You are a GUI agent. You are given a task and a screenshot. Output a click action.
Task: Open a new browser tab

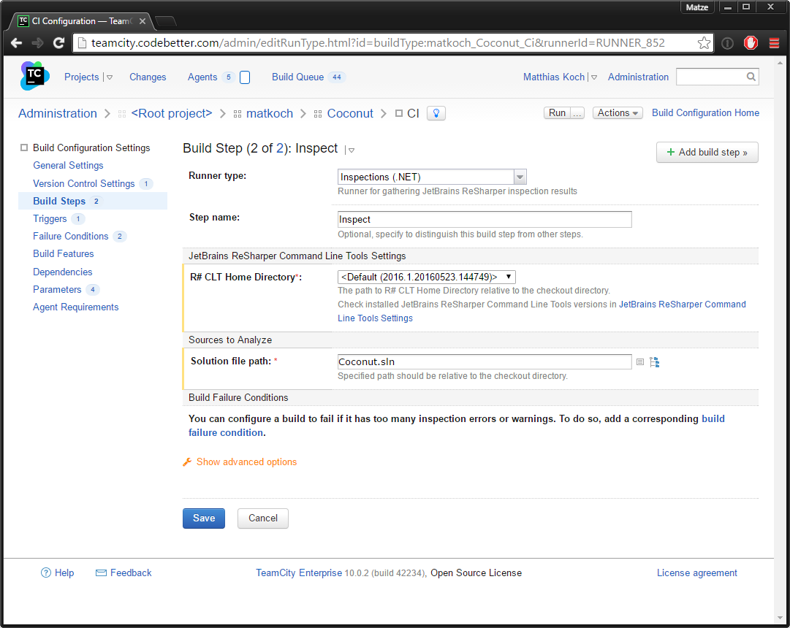pos(166,21)
